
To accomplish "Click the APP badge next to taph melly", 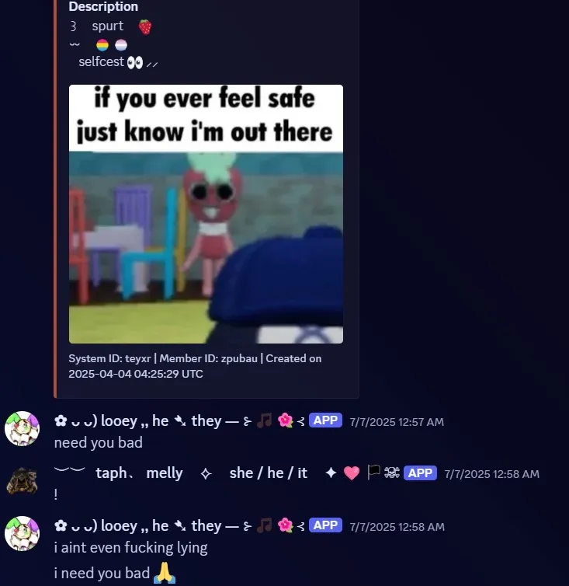I will click(x=420, y=473).
